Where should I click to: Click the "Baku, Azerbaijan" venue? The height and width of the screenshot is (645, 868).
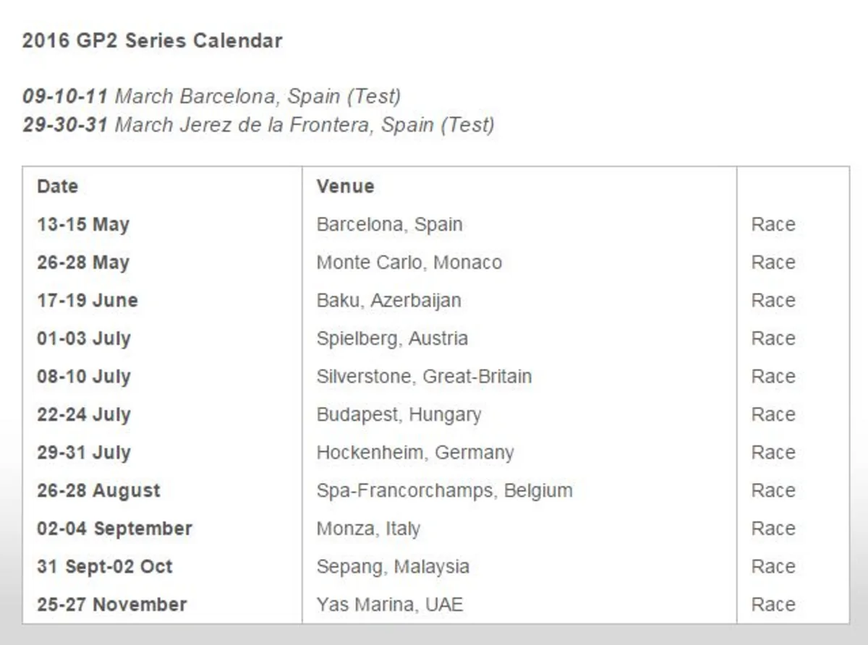tap(388, 300)
